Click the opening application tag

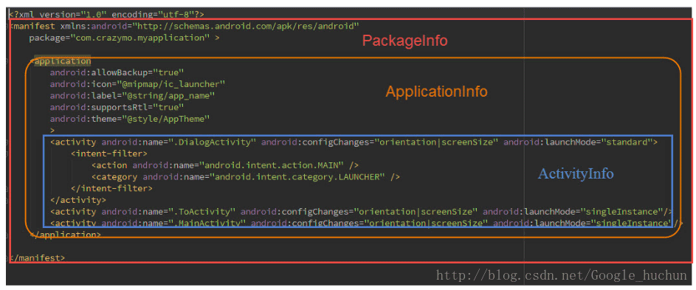(x=61, y=61)
